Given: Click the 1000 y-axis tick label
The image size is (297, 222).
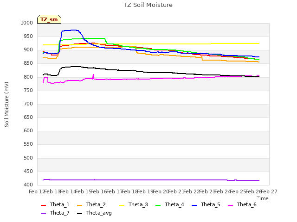Looking at the screenshot, I should (x=27, y=23).
